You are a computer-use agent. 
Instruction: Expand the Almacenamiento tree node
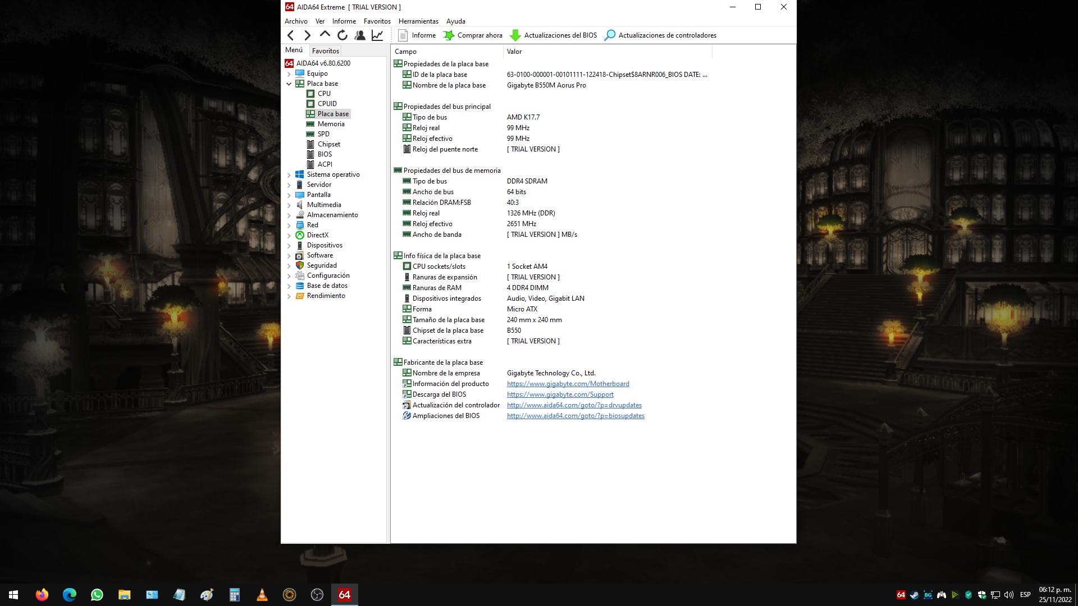tap(289, 215)
